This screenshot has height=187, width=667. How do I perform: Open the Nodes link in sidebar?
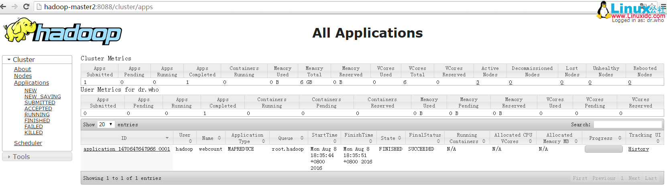[x=23, y=76]
